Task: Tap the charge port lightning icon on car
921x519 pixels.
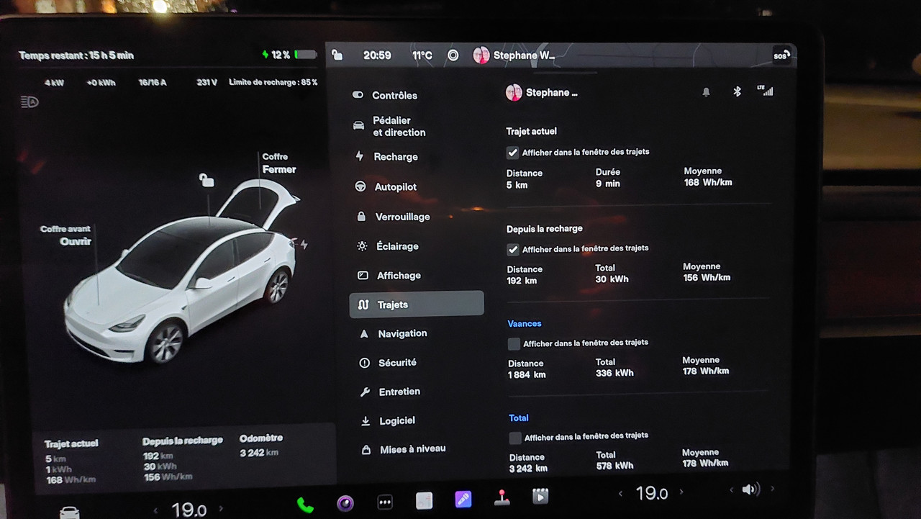Action: pos(304,245)
